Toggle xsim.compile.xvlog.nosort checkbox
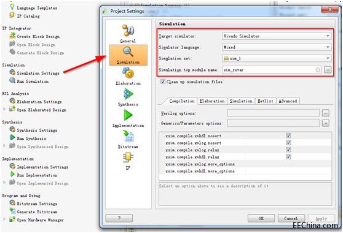 pos(288,143)
